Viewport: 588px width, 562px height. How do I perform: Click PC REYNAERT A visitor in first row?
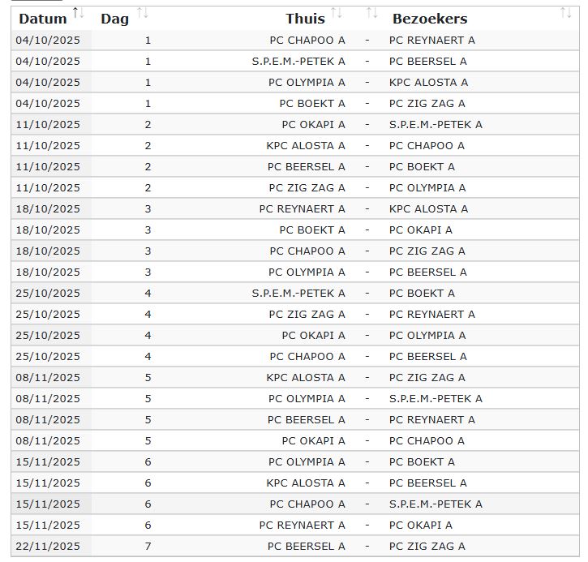coord(432,40)
